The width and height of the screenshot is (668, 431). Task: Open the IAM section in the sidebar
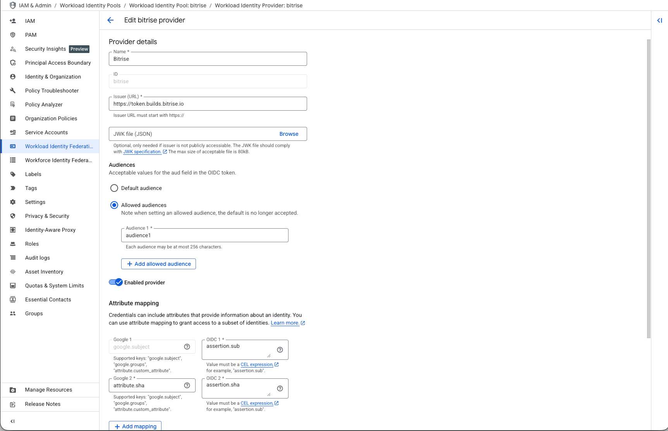click(30, 21)
